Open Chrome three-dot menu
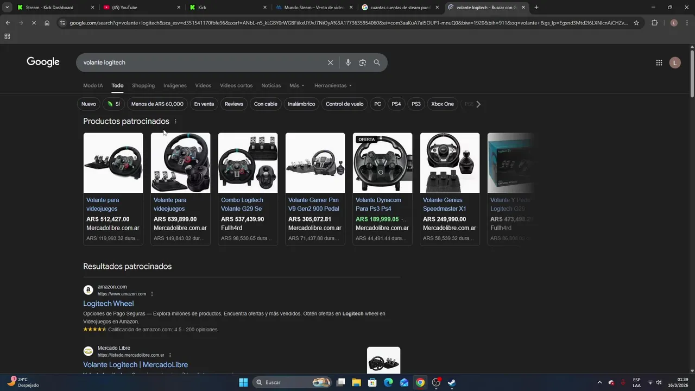The width and height of the screenshot is (695, 391). (687, 23)
